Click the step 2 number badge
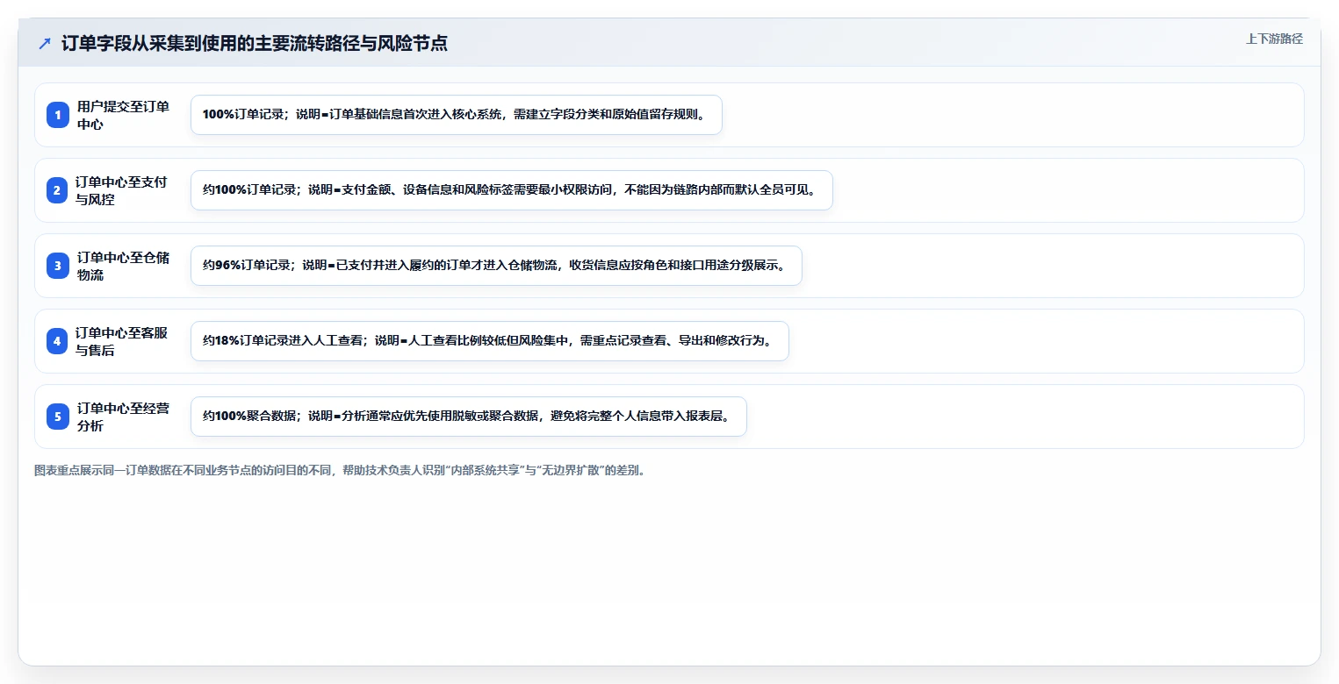This screenshot has height=684, width=1339. coord(58,190)
